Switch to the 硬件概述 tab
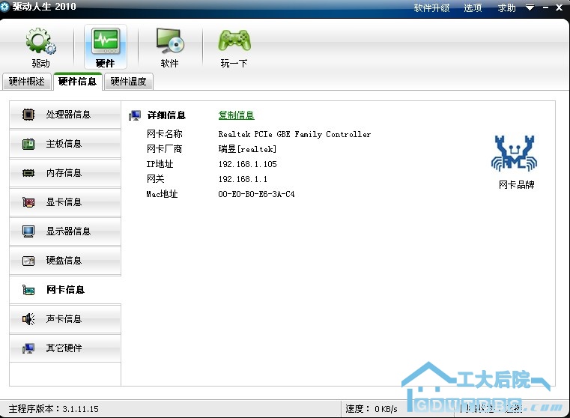 tap(26, 82)
